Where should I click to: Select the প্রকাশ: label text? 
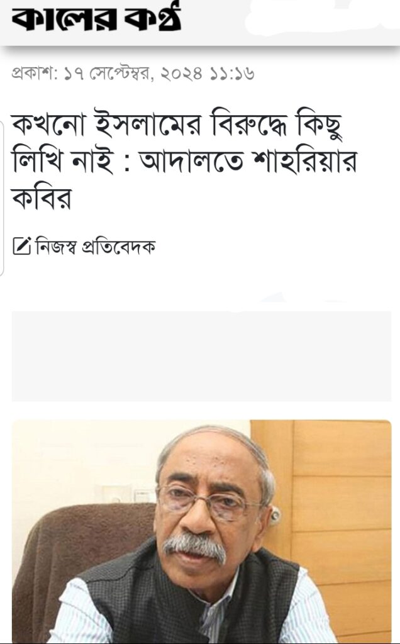click(x=34, y=74)
